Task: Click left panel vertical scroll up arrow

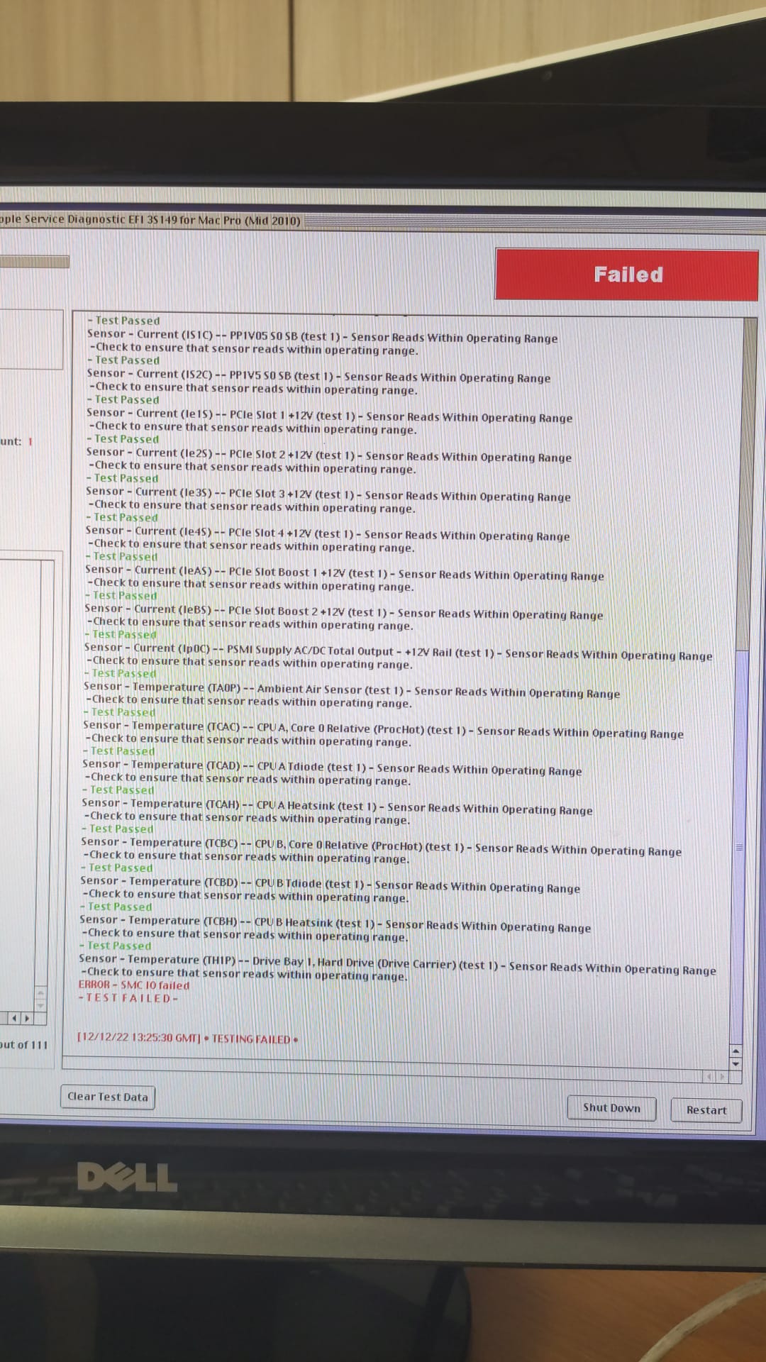Action: [40, 992]
